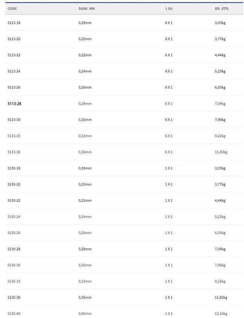Select product code 5113-36
Image resolution: width=244 pixels, height=318 pixels.
click(x=14, y=152)
